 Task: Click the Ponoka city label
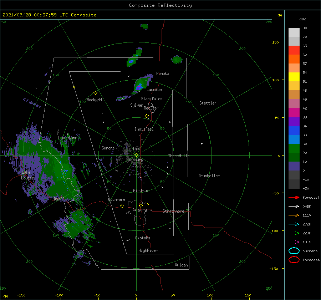(x=163, y=73)
